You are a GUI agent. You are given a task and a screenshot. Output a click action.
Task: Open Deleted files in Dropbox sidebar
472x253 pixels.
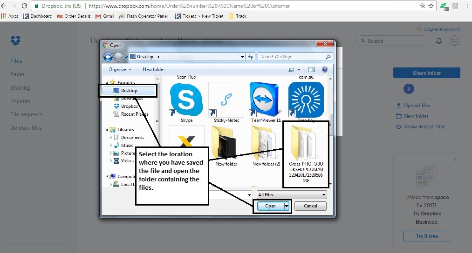click(x=26, y=128)
